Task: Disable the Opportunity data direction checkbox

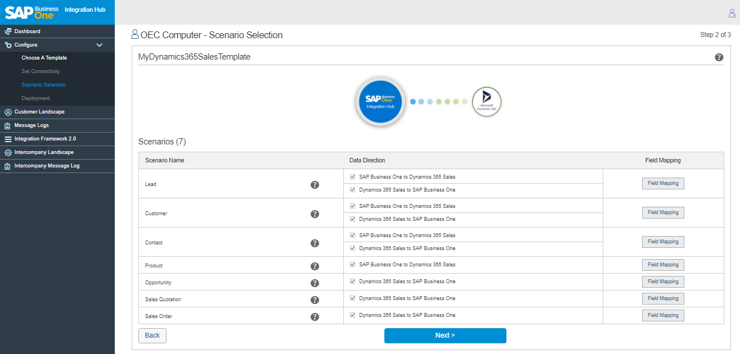Action: 353,282
